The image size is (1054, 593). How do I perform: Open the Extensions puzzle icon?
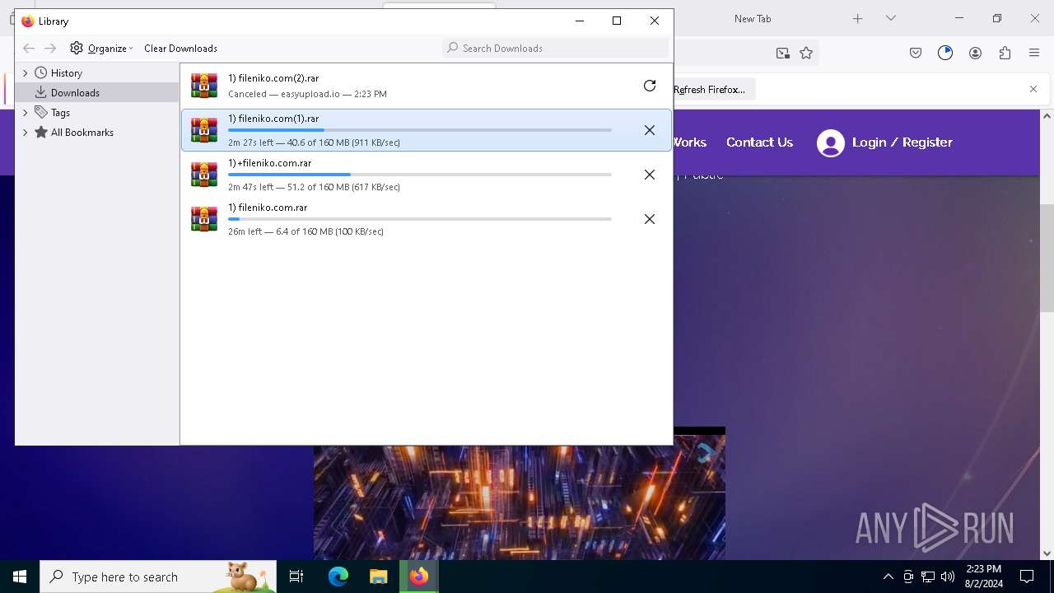point(1005,53)
